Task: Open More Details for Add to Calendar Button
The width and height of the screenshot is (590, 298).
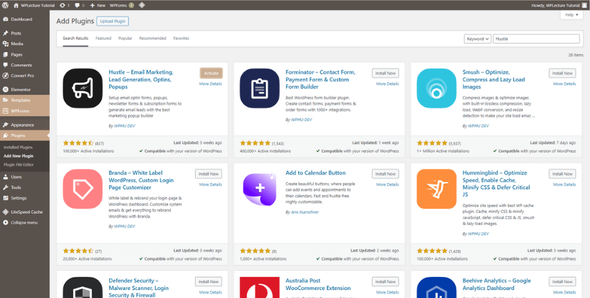Action: coord(388,184)
